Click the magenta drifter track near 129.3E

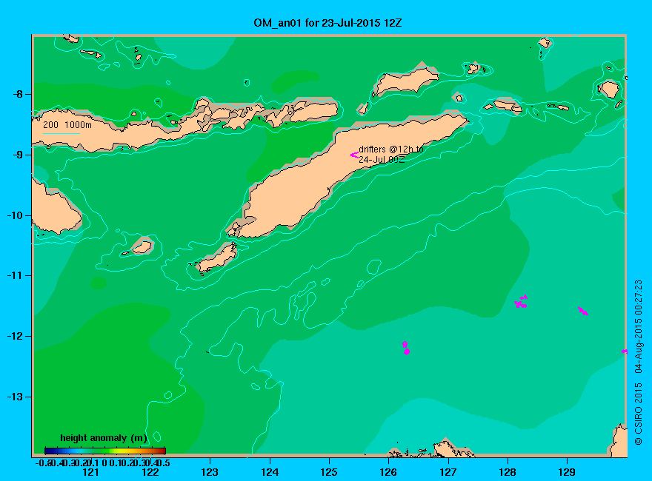point(583,311)
